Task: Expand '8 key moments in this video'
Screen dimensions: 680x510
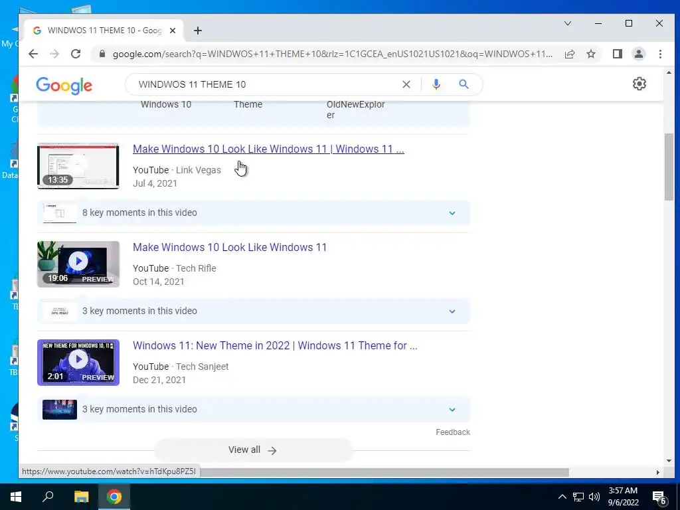Action: coord(254,213)
